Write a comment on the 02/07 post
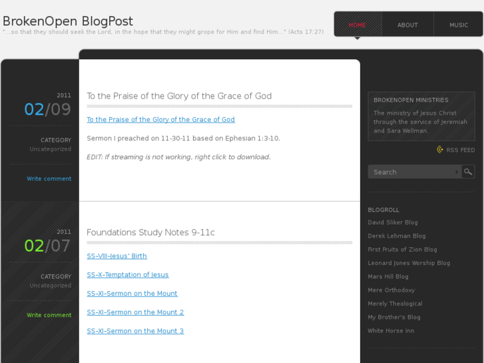The height and width of the screenshot is (363, 484). (x=49, y=315)
